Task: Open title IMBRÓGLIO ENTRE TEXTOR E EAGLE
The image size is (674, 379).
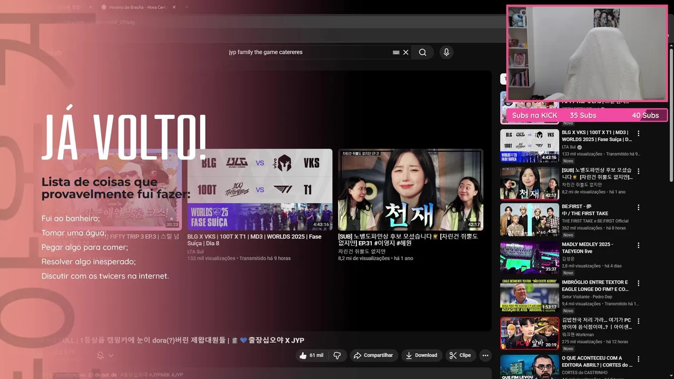Action: click(596, 286)
